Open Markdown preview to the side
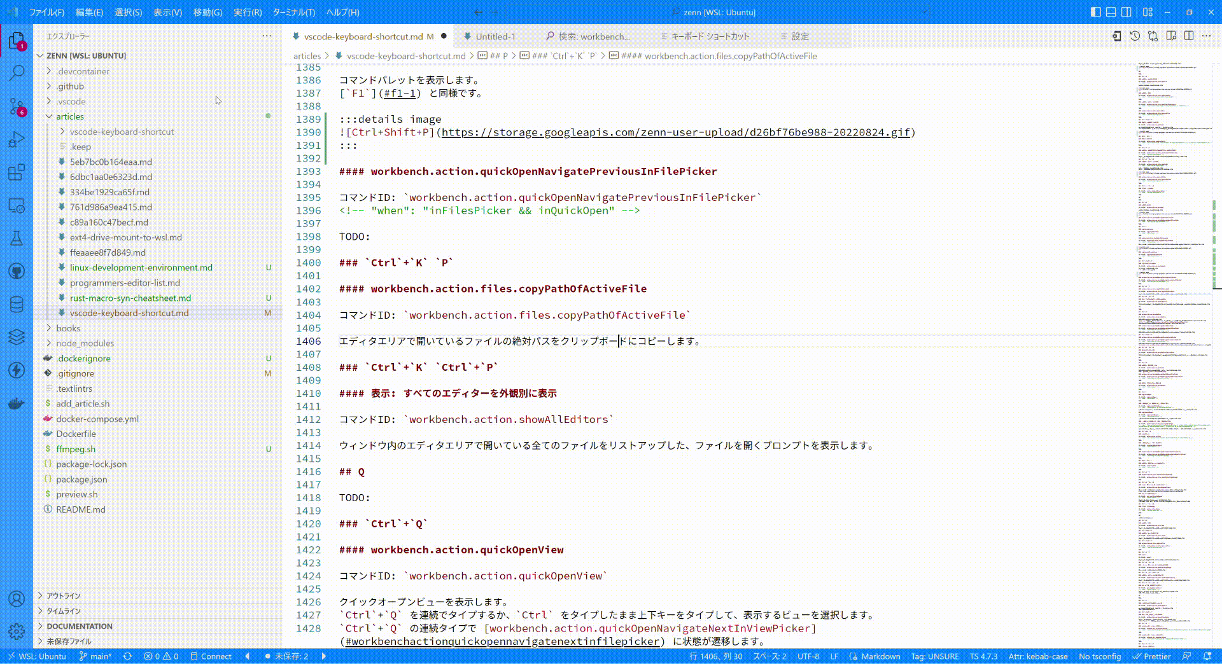Screen dimensions: 1222x664 point(1171,36)
